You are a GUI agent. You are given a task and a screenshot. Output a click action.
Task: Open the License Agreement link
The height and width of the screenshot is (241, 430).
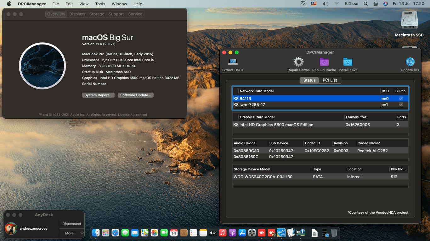(x=133, y=115)
